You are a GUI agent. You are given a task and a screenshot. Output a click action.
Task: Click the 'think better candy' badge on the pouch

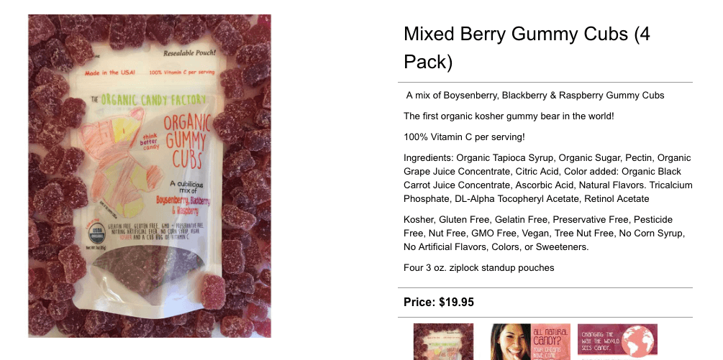[x=151, y=142]
